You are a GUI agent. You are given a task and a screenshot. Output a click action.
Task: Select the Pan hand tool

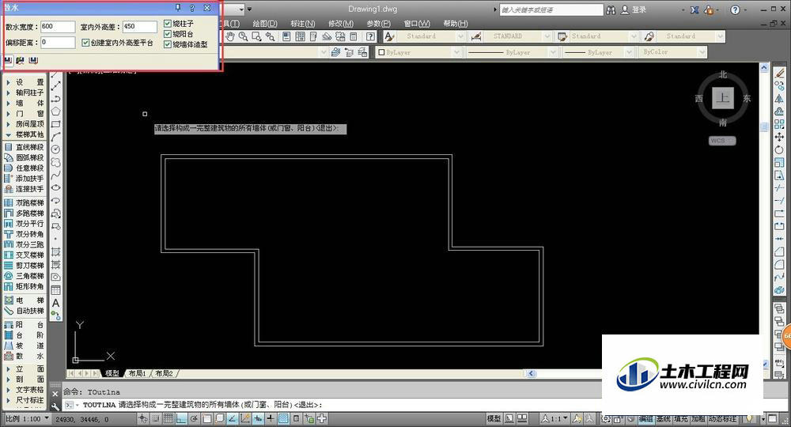click(x=230, y=36)
